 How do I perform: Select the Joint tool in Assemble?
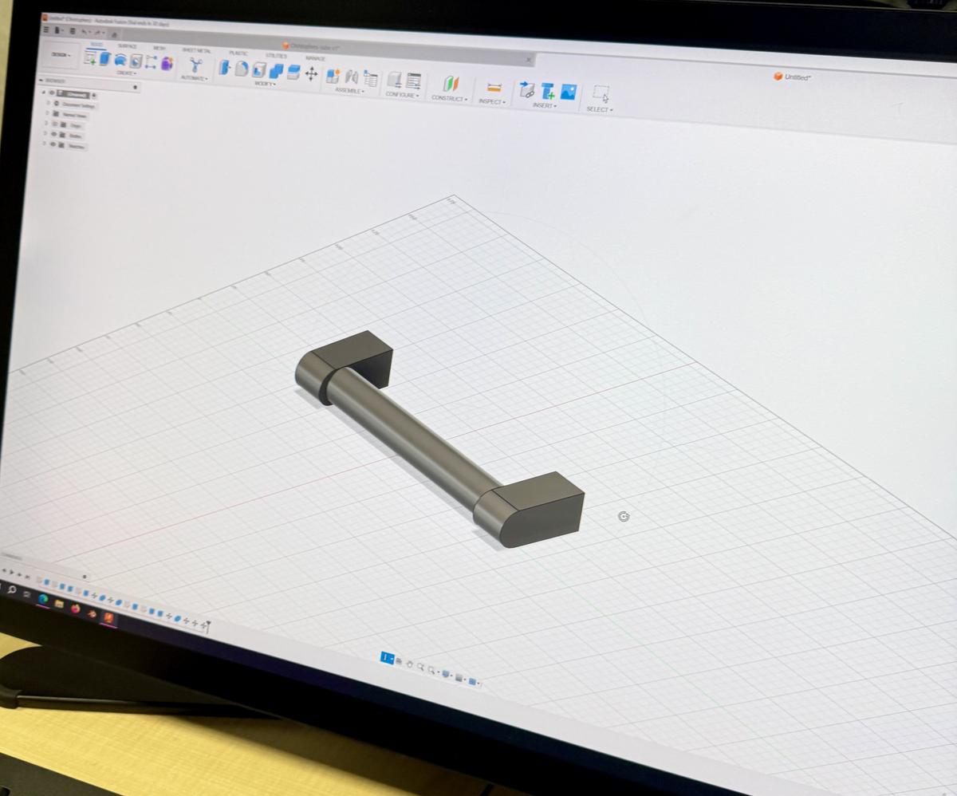click(x=352, y=77)
